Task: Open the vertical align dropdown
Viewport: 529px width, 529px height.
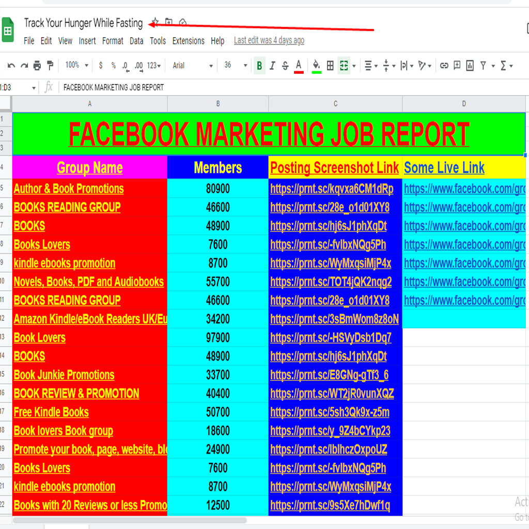Action: pos(389,66)
